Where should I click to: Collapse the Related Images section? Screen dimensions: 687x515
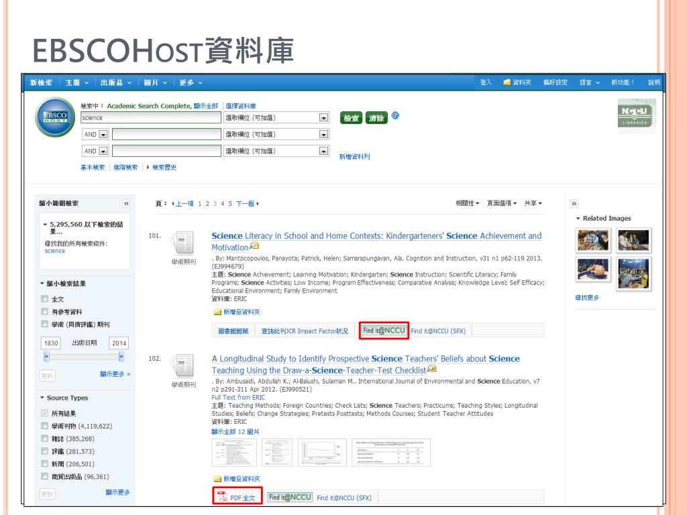click(578, 218)
